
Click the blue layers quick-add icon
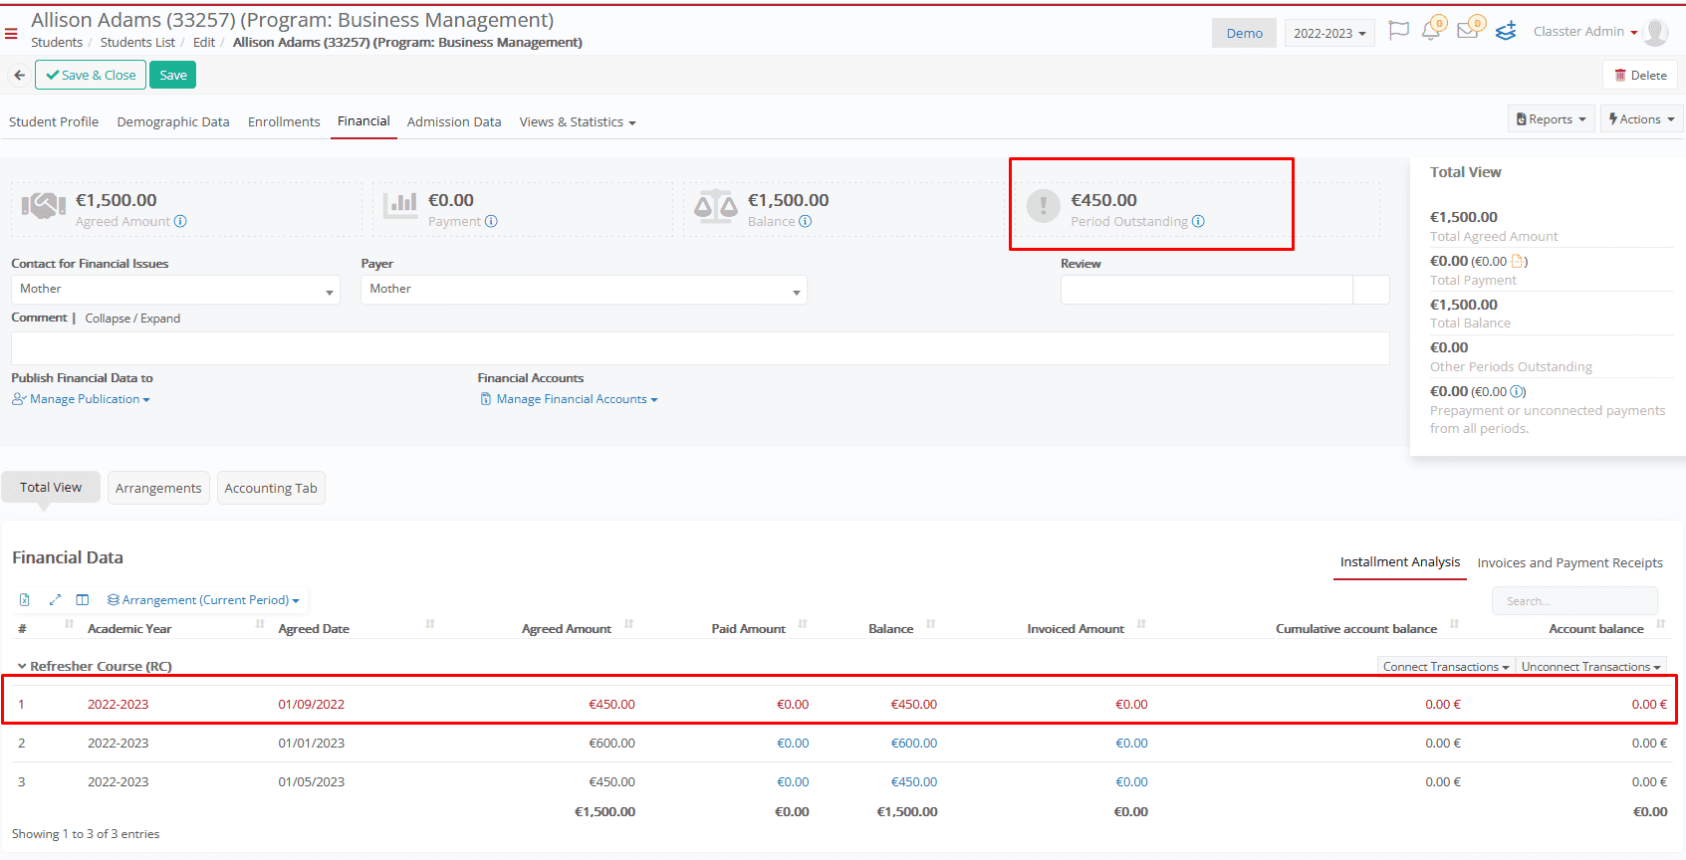1506,31
